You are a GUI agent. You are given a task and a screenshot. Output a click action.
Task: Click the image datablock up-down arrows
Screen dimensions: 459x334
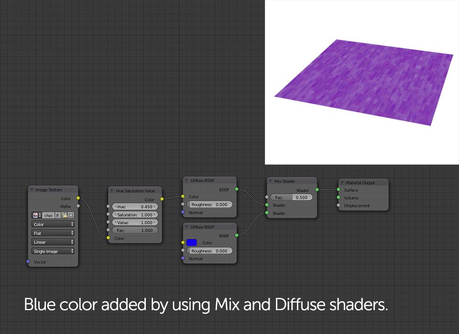click(40, 215)
